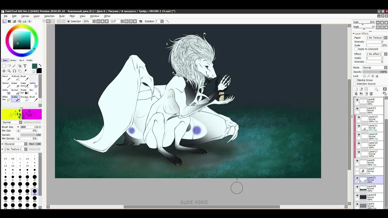Screen dimensions: 388x218
Task: Reset rotation with toolbar square button
Action: [135, 21]
